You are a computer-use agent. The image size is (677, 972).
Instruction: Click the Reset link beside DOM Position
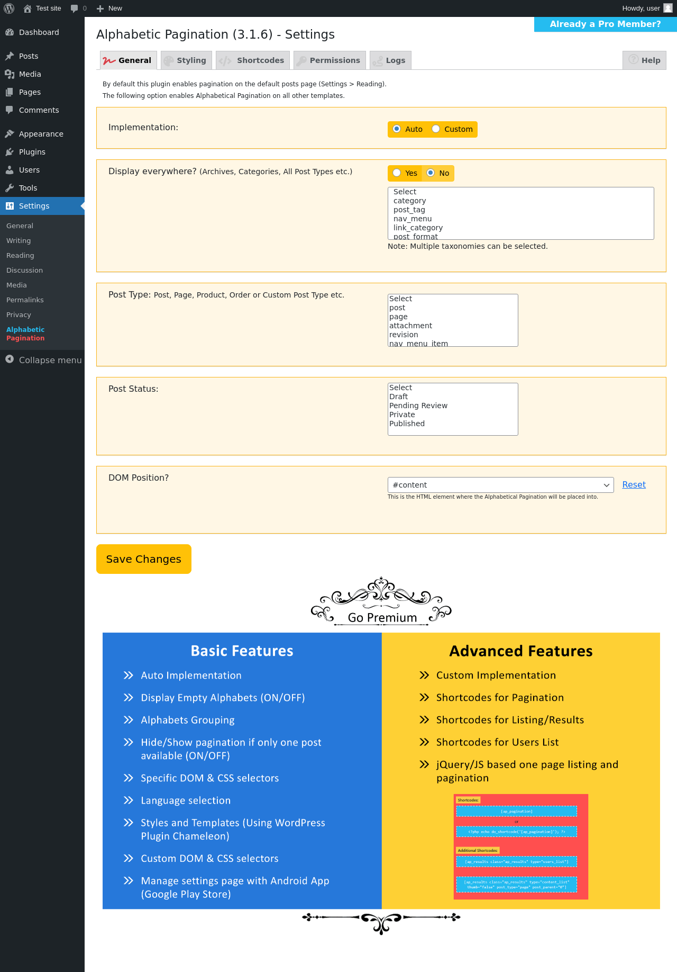[634, 484]
